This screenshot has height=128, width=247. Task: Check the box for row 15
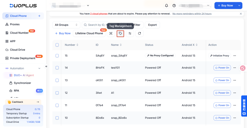coord(57,56)
